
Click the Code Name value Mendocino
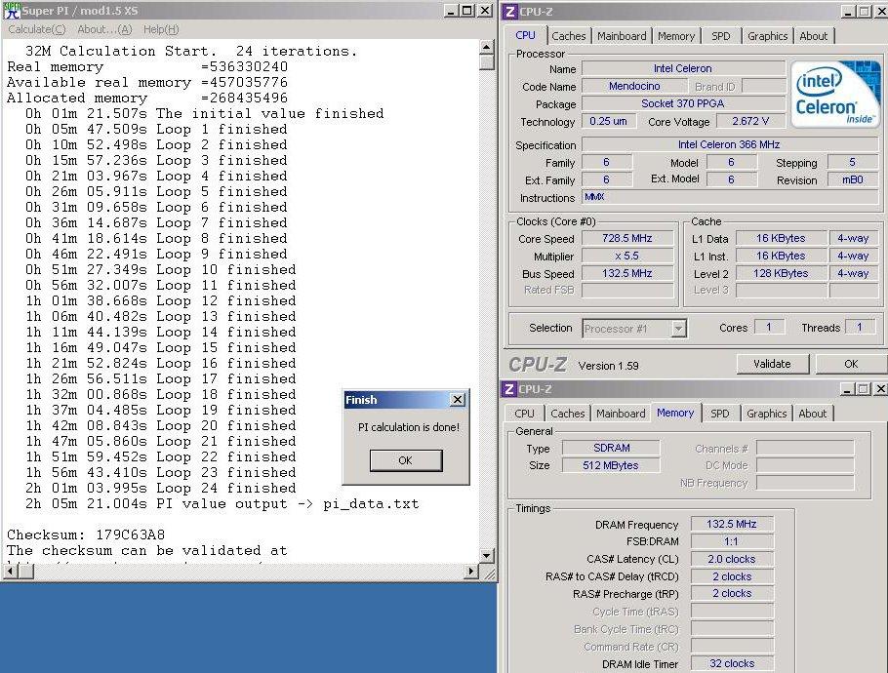point(634,86)
